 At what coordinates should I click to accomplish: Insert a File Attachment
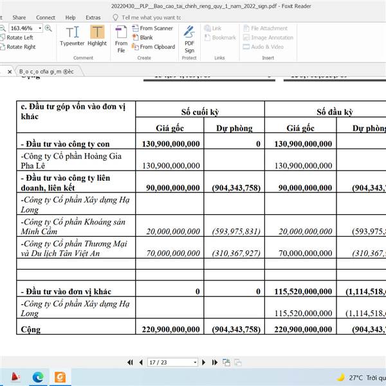(x=265, y=28)
